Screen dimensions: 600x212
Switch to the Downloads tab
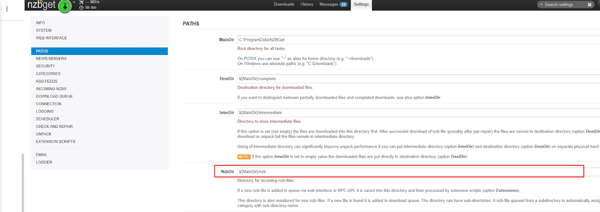coord(284,4)
